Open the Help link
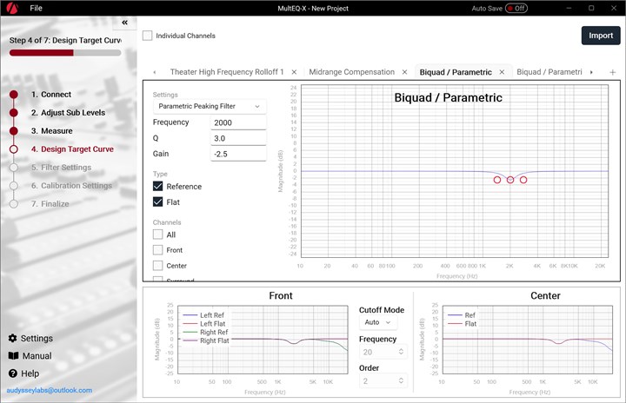The image size is (626, 403). 30,373
